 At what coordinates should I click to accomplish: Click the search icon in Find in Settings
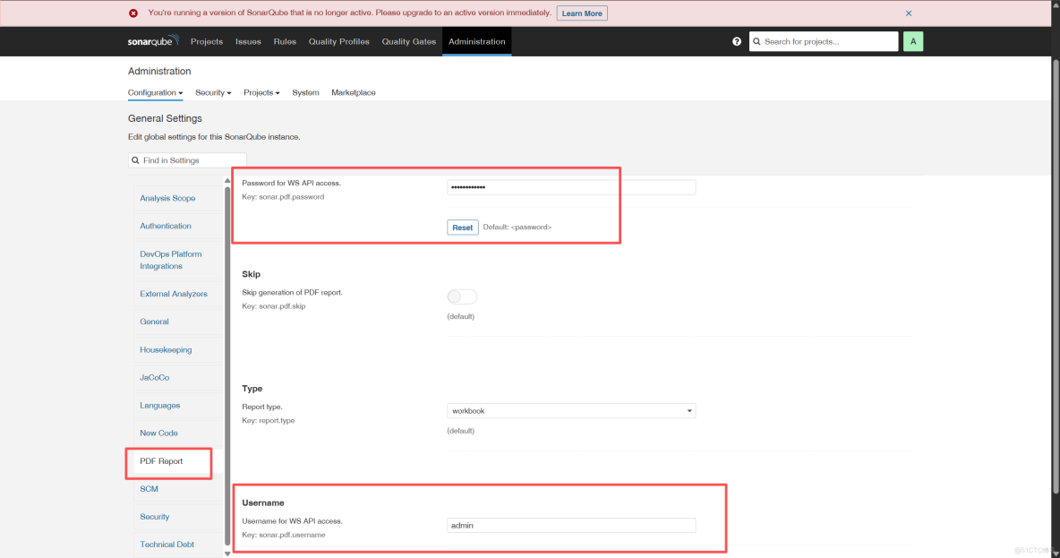[136, 159]
